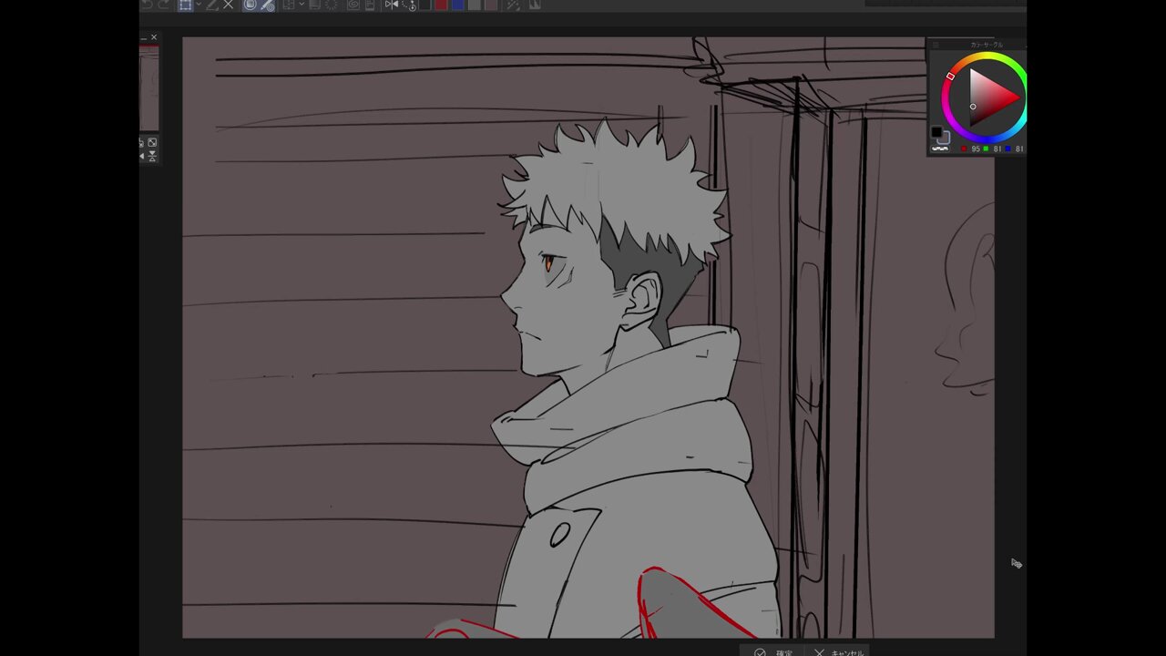Click the navigator vertical flip icon

(152, 157)
